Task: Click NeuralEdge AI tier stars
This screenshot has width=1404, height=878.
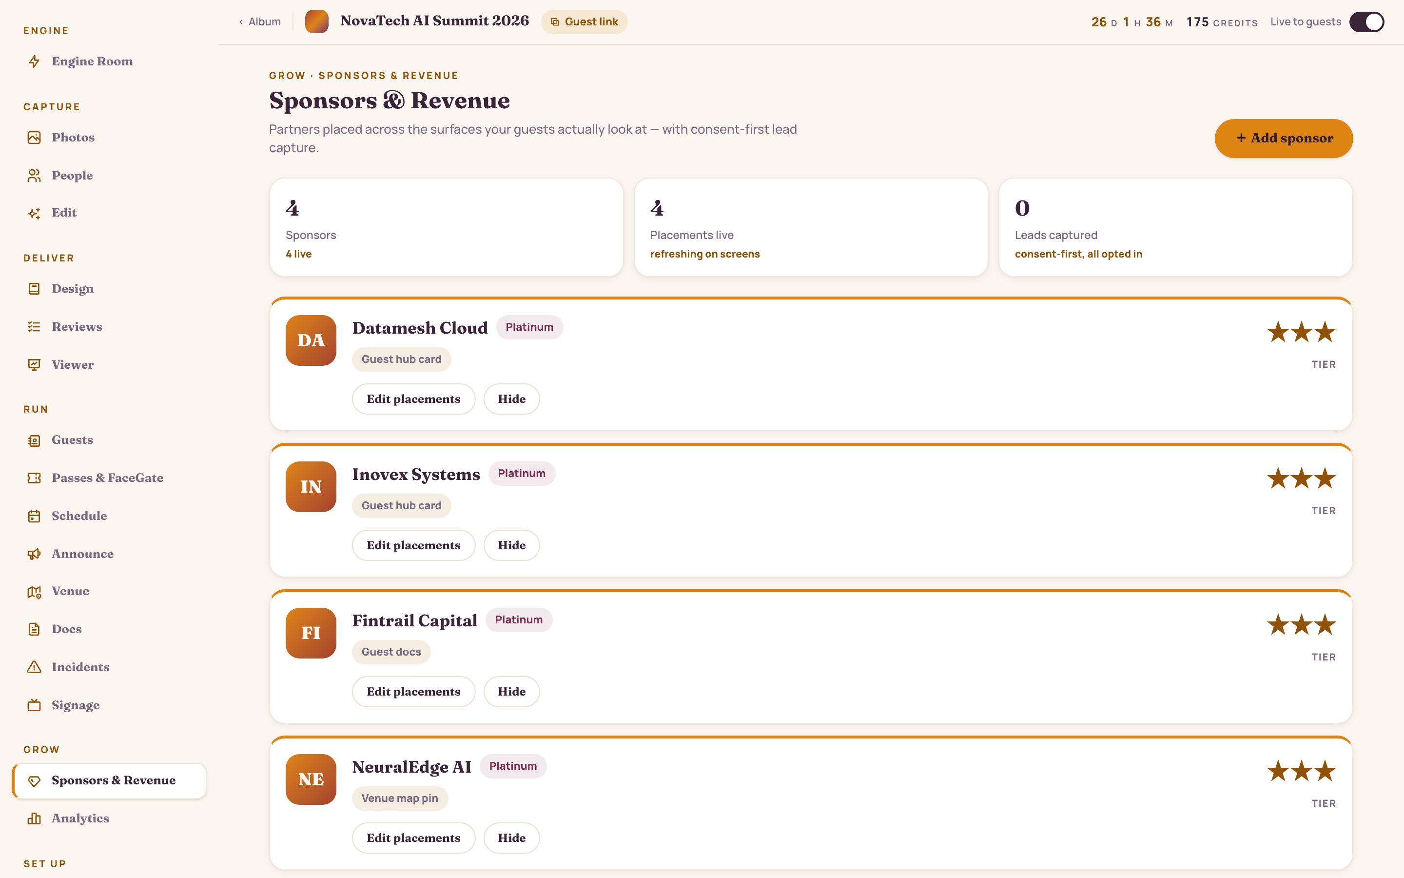Action: [x=1301, y=771]
